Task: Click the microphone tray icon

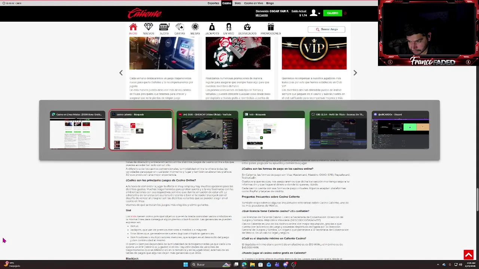Action: (450, 265)
